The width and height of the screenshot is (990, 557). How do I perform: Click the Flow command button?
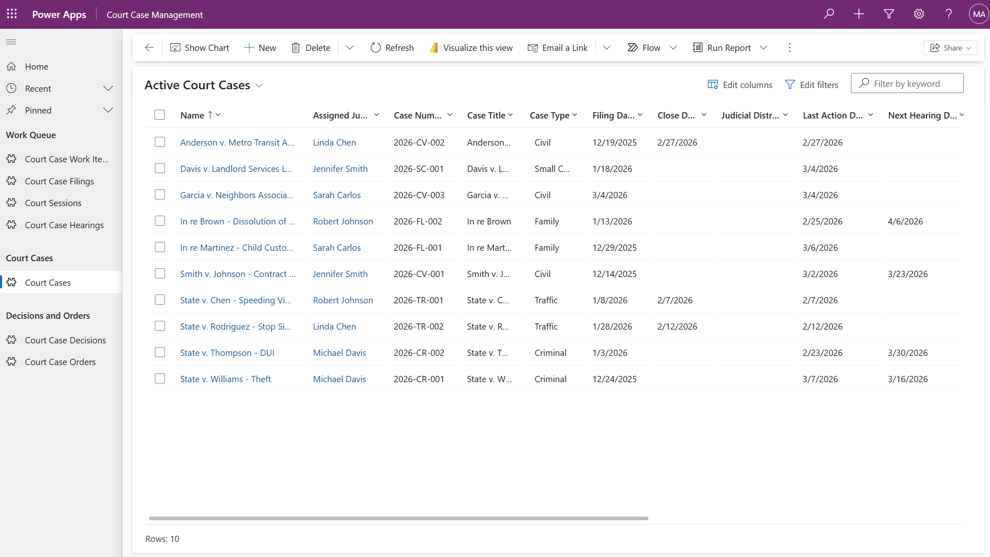pyautogui.click(x=644, y=48)
